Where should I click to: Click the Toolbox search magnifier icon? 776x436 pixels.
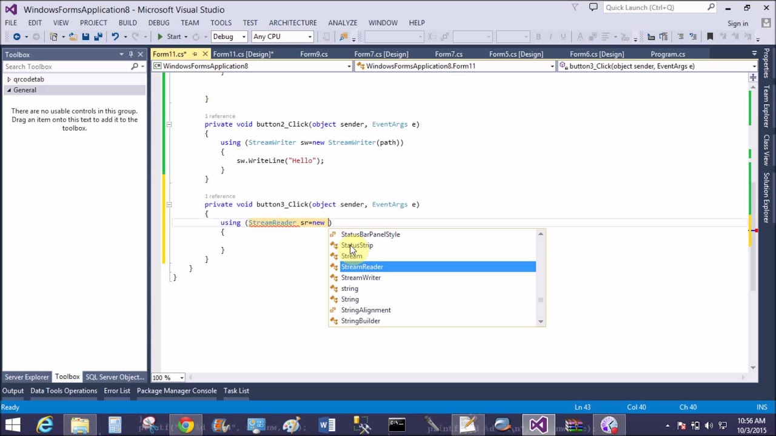135,67
